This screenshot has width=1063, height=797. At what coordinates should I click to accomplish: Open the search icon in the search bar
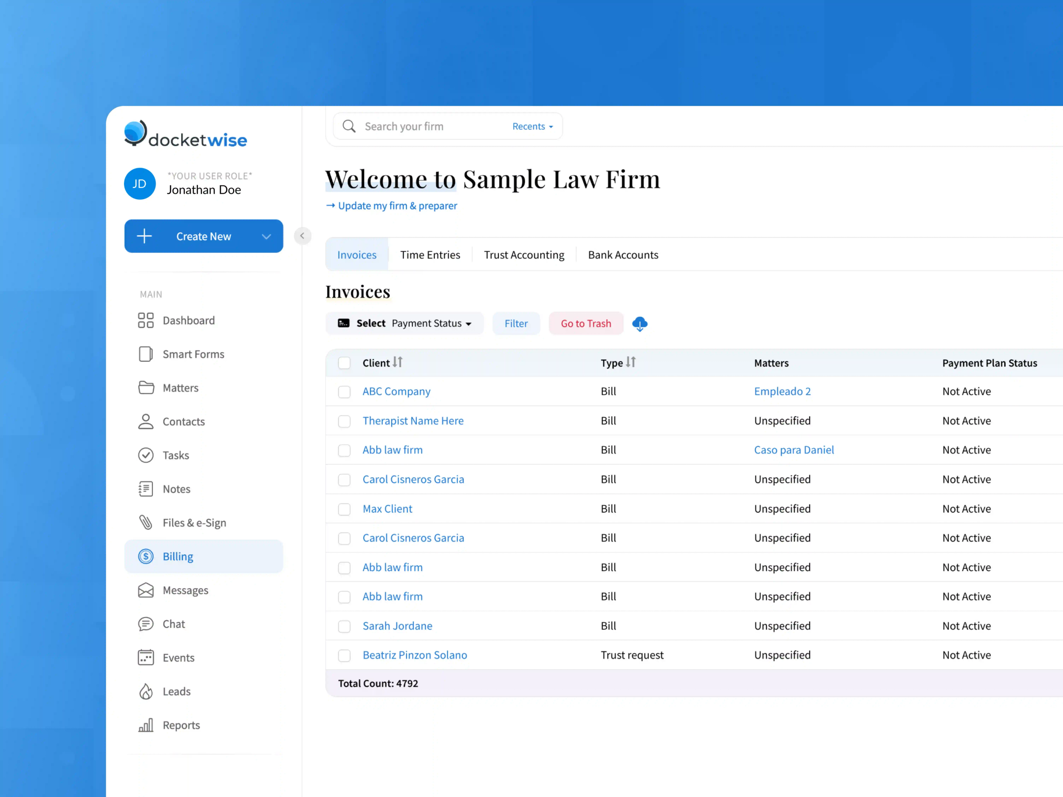[x=349, y=126]
